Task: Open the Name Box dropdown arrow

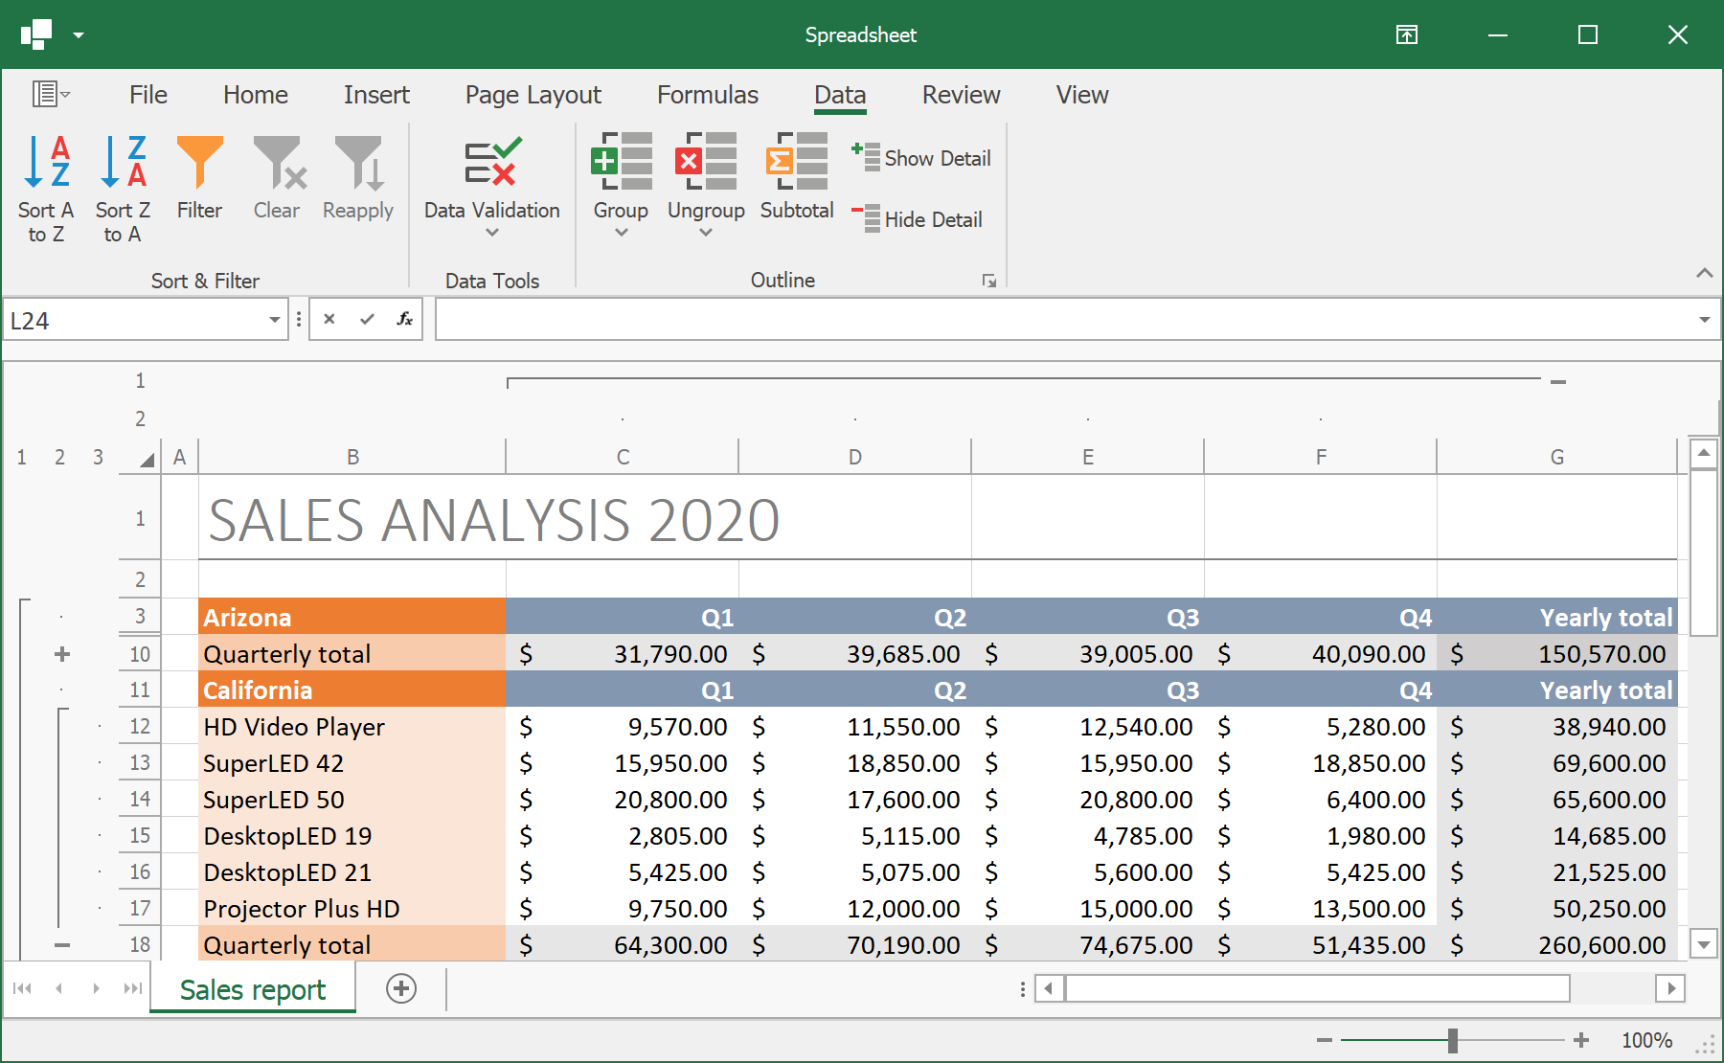Action: pyautogui.click(x=275, y=320)
